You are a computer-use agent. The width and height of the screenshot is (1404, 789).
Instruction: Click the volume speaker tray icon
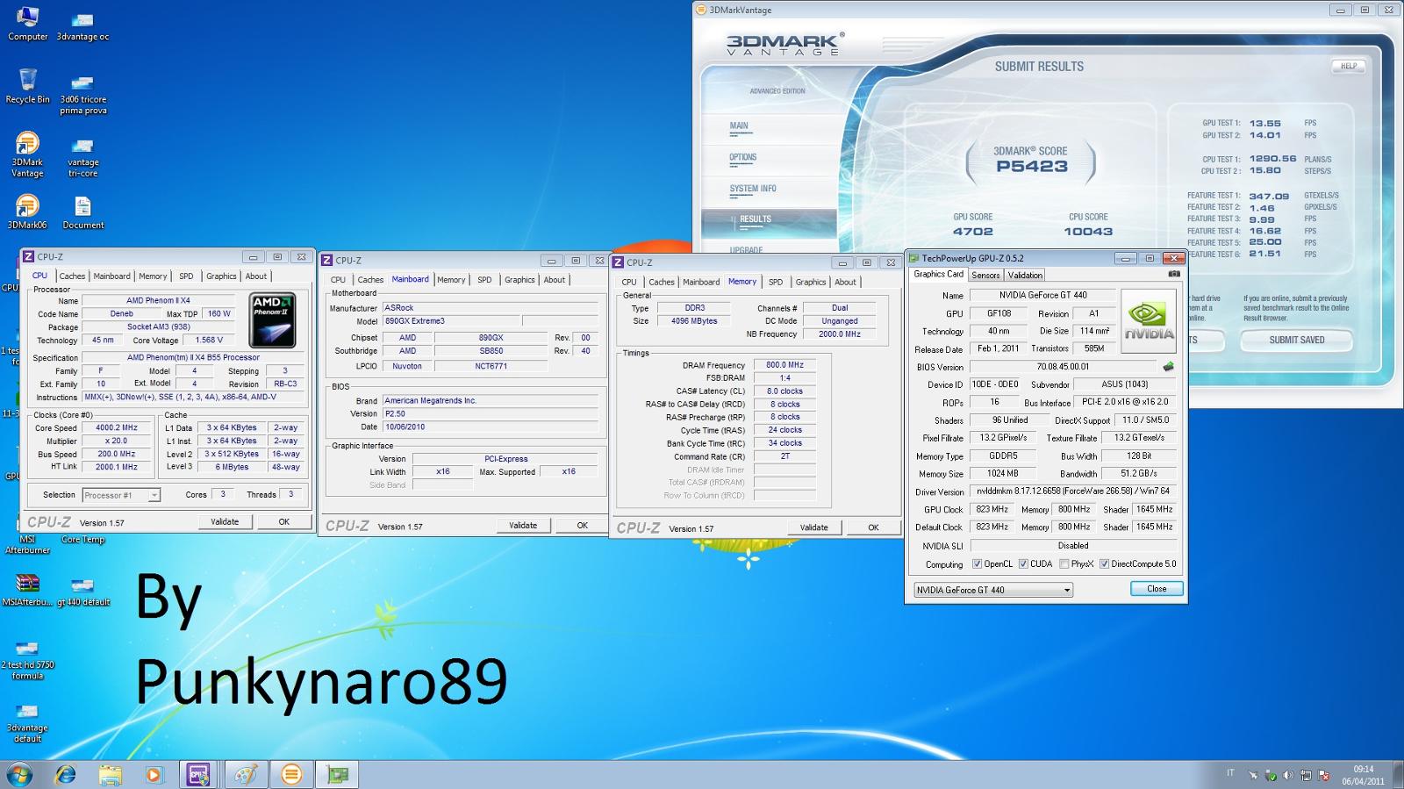click(x=1287, y=775)
